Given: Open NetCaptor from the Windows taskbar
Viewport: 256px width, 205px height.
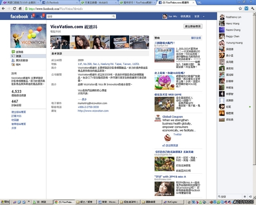Looking at the screenshot, I should [x=173, y=202].
